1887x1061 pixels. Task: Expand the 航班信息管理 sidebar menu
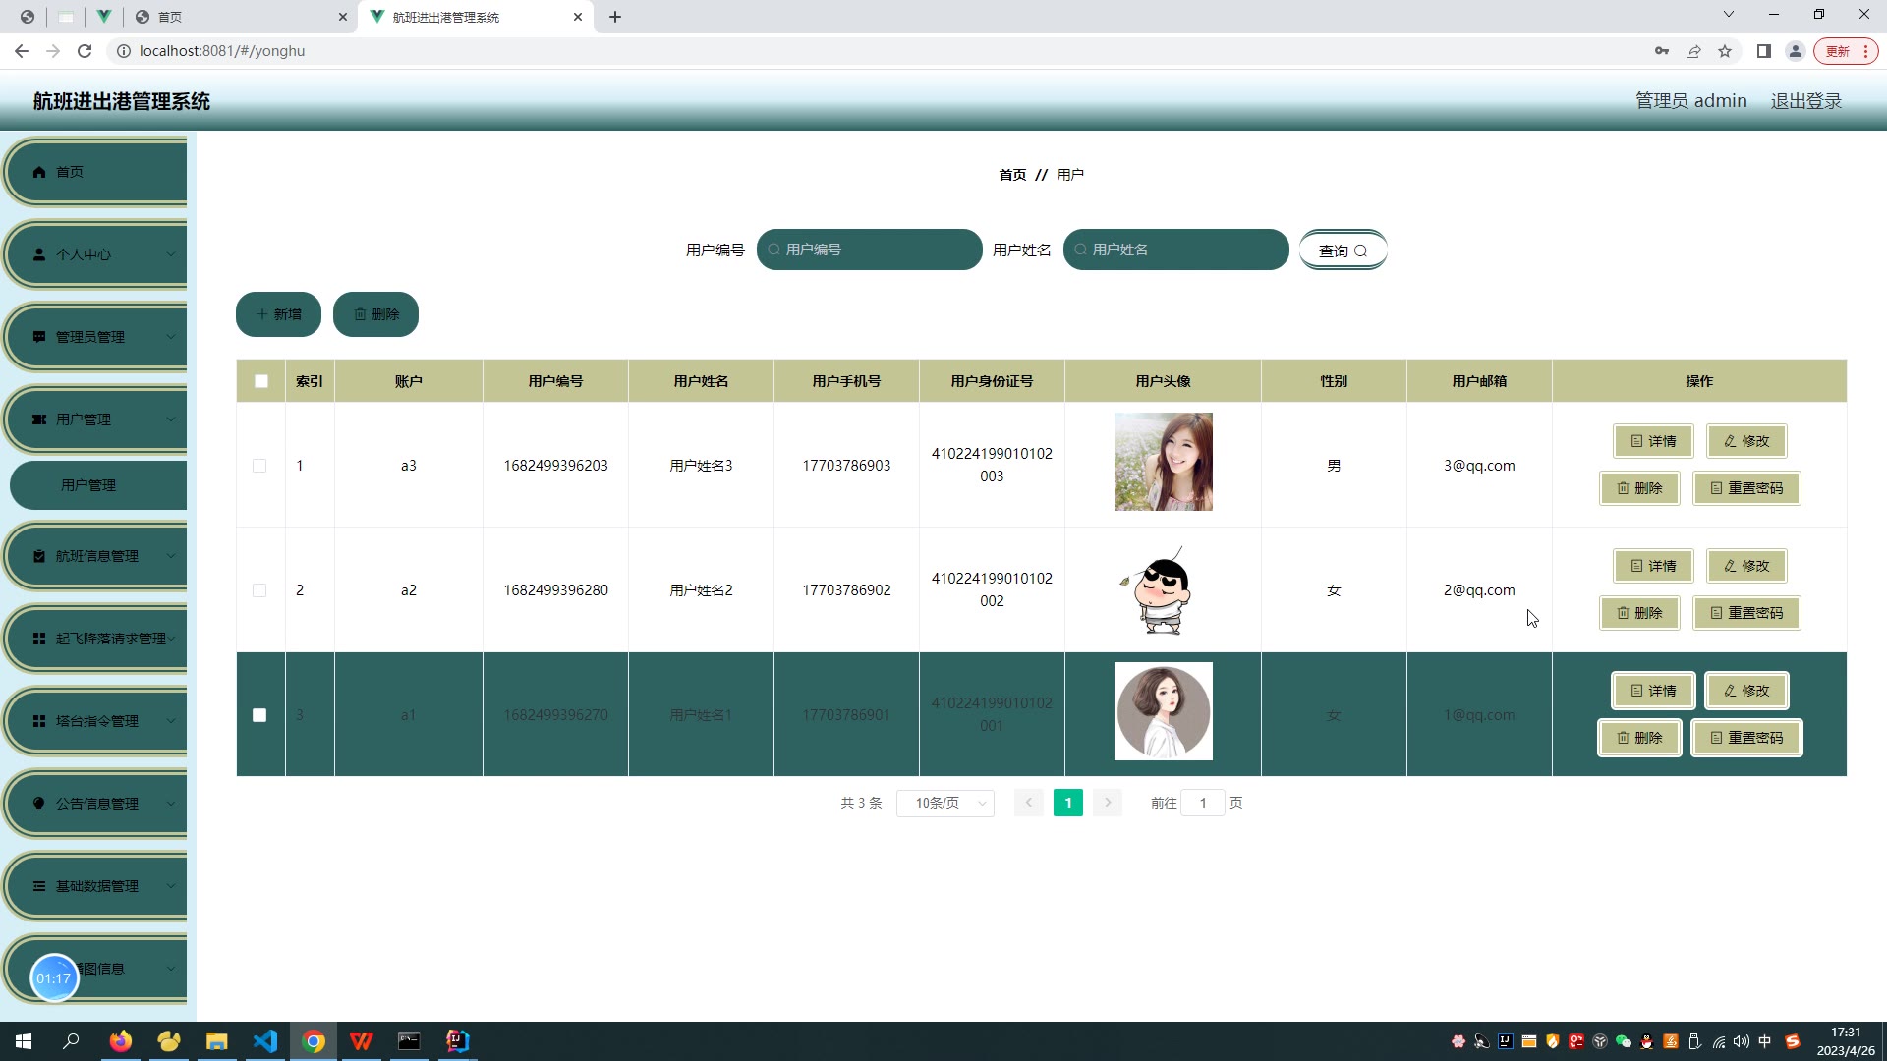[x=96, y=556]
